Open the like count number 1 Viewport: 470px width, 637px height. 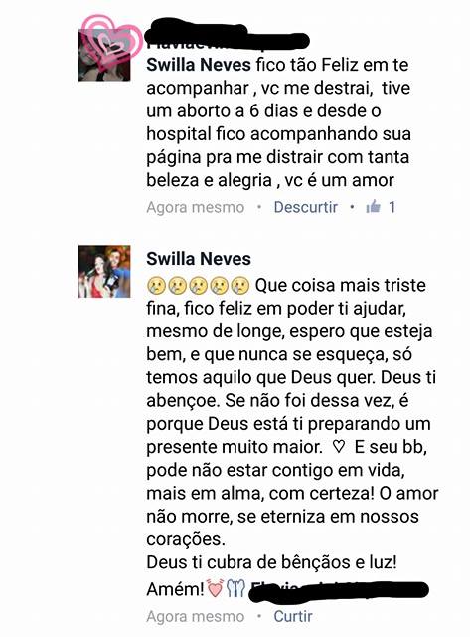392,207
